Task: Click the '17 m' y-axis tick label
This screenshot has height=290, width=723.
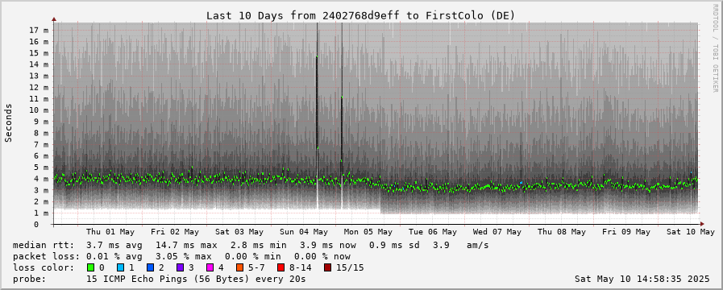Action: click(39, 30)
